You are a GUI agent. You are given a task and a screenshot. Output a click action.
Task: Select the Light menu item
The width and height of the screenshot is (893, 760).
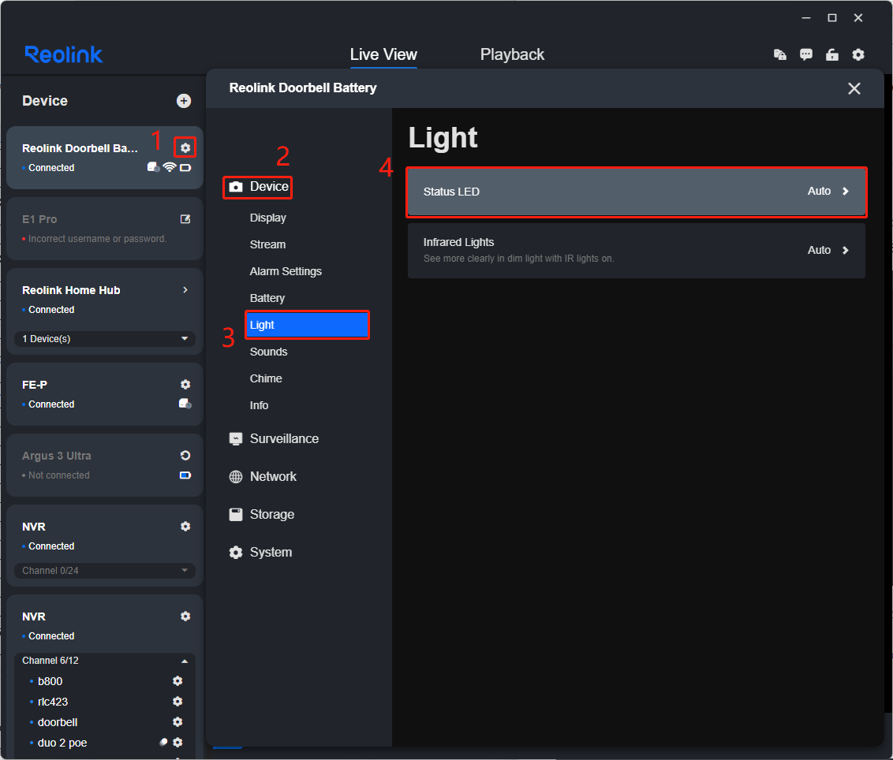[x=307, y=325]
